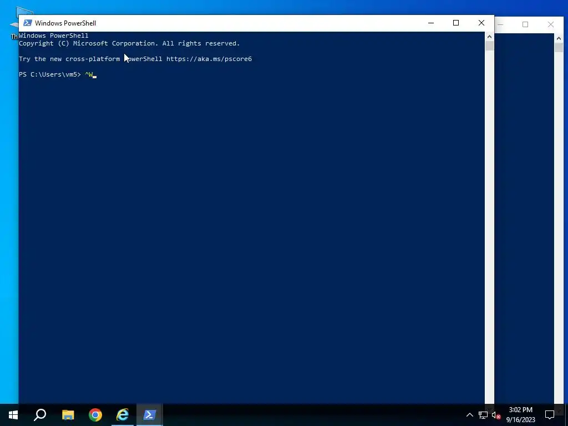Image resolution: width=568 pixels, height=426 pixels.
Task: Open the 3:02 PM clock and calendar
Action: coord(520,415)
